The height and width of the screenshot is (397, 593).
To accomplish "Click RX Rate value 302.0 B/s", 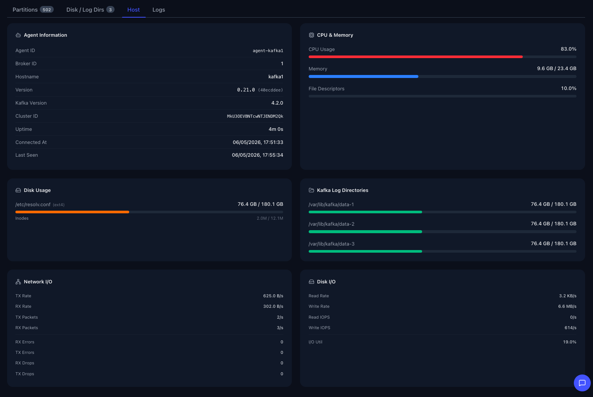I will [273, 307].
